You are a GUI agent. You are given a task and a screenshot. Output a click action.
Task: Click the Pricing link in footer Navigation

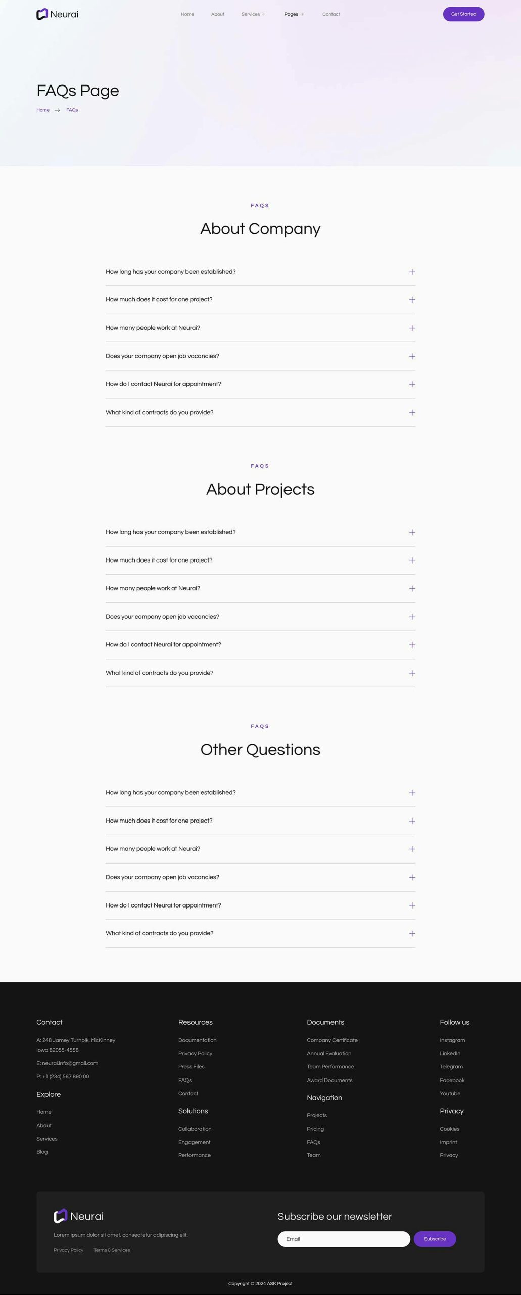[x=315, y=1129]
